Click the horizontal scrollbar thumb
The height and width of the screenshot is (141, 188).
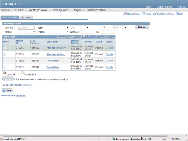[85, 135]
